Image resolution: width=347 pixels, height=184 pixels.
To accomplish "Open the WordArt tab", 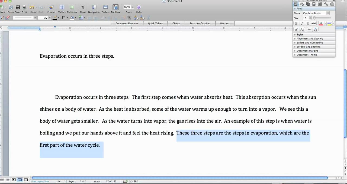I will [225, 23].
